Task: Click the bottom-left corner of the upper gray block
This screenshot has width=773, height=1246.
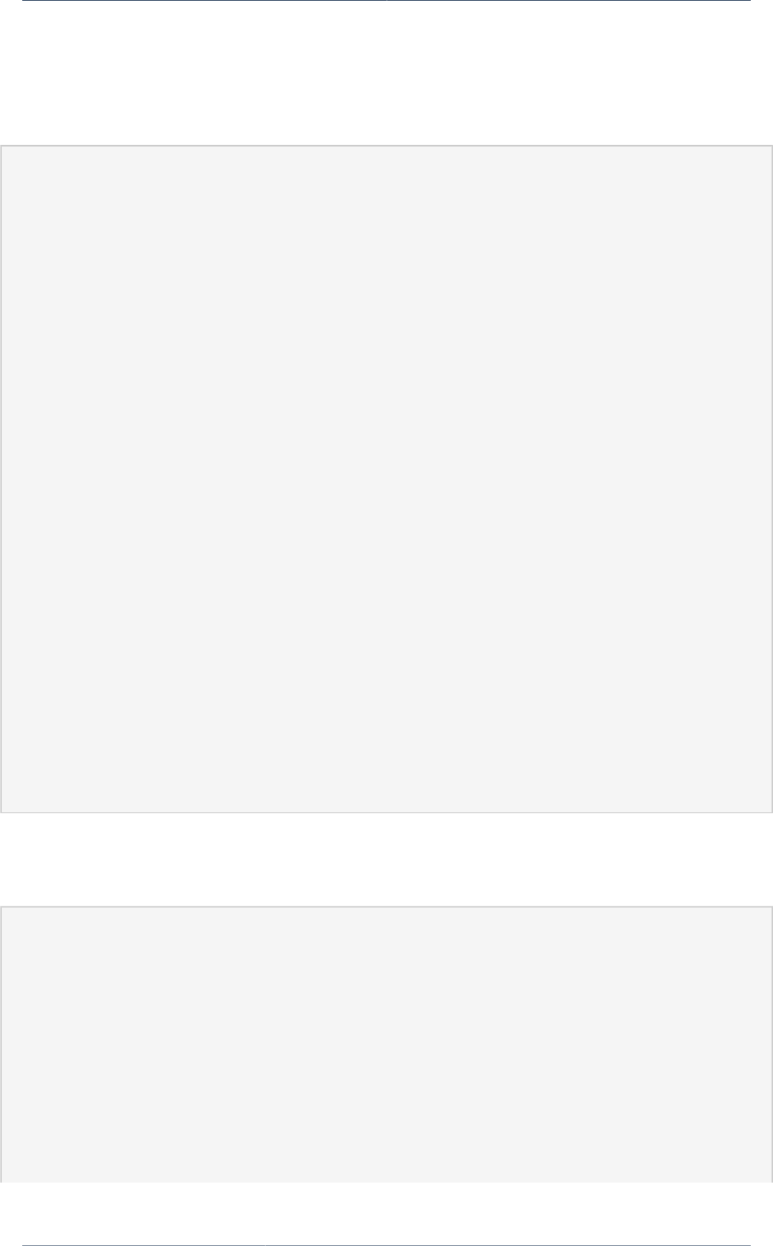Action: [2, 812]
